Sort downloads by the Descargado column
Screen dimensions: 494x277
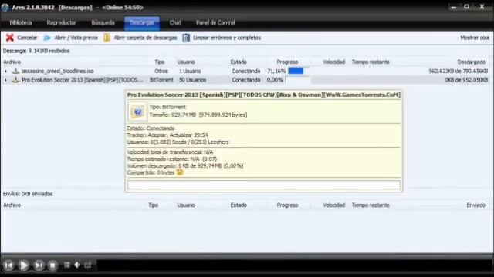[472, 62]
